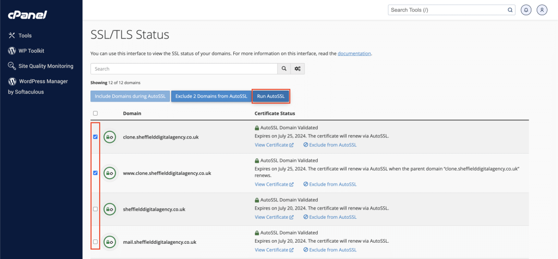Exclude www.clone.sheffielddigitalagency.co.uk from AutoSSL
The height and width of the screenshot is (259, 558).
click(330, 184)
